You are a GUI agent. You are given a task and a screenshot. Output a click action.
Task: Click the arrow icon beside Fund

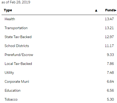115,10
